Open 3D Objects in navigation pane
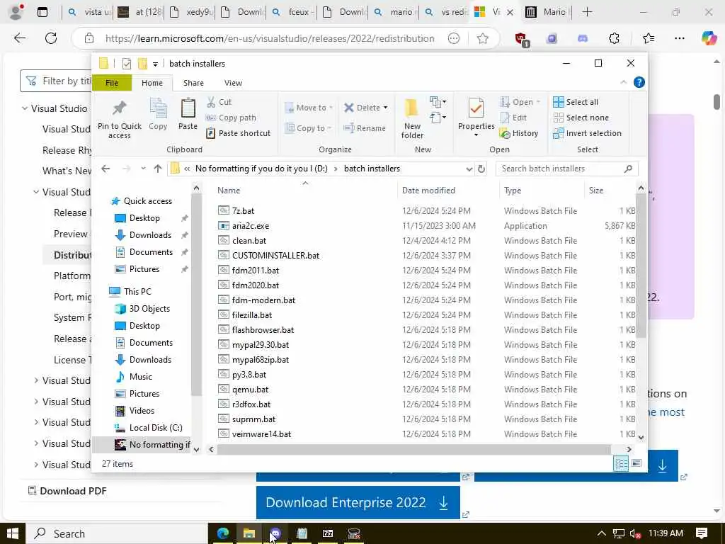 click(x=149, y=309)
